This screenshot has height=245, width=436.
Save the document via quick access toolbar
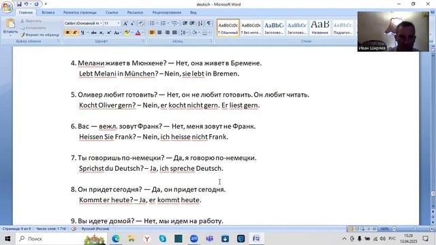pyautogui.click(x=19, y=4)
